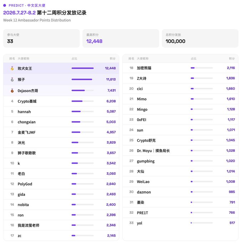Click the progress bar in Crypto墨城 row

pos(82,101)
